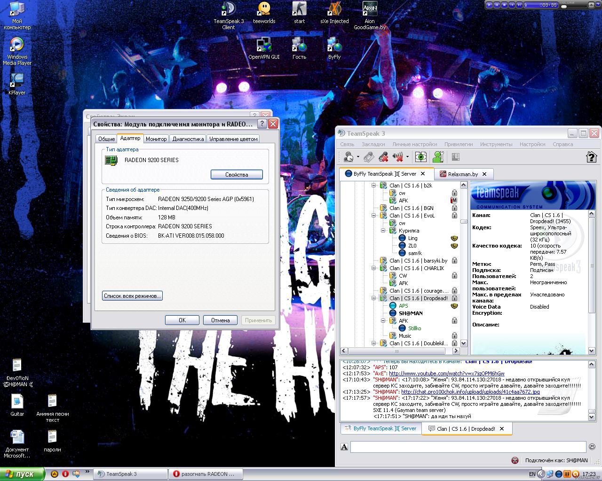Open the chat.pro100chok.info link in chat
Image resolution: width=602 pixels, height=481 pixels.
click(470, 392)
